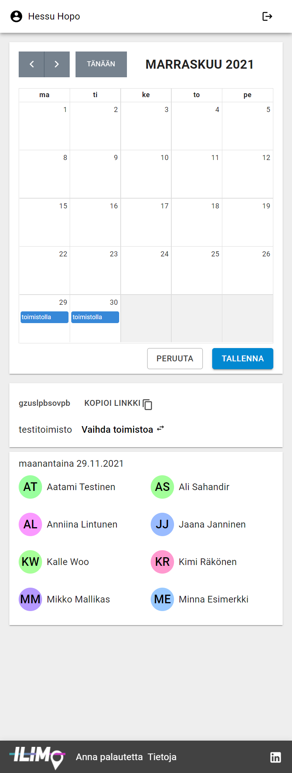The width and height of the screenshot is (292, 773).
Task: Click the logout icon in header
Action: pyautogui.click(x=267, y=16)
